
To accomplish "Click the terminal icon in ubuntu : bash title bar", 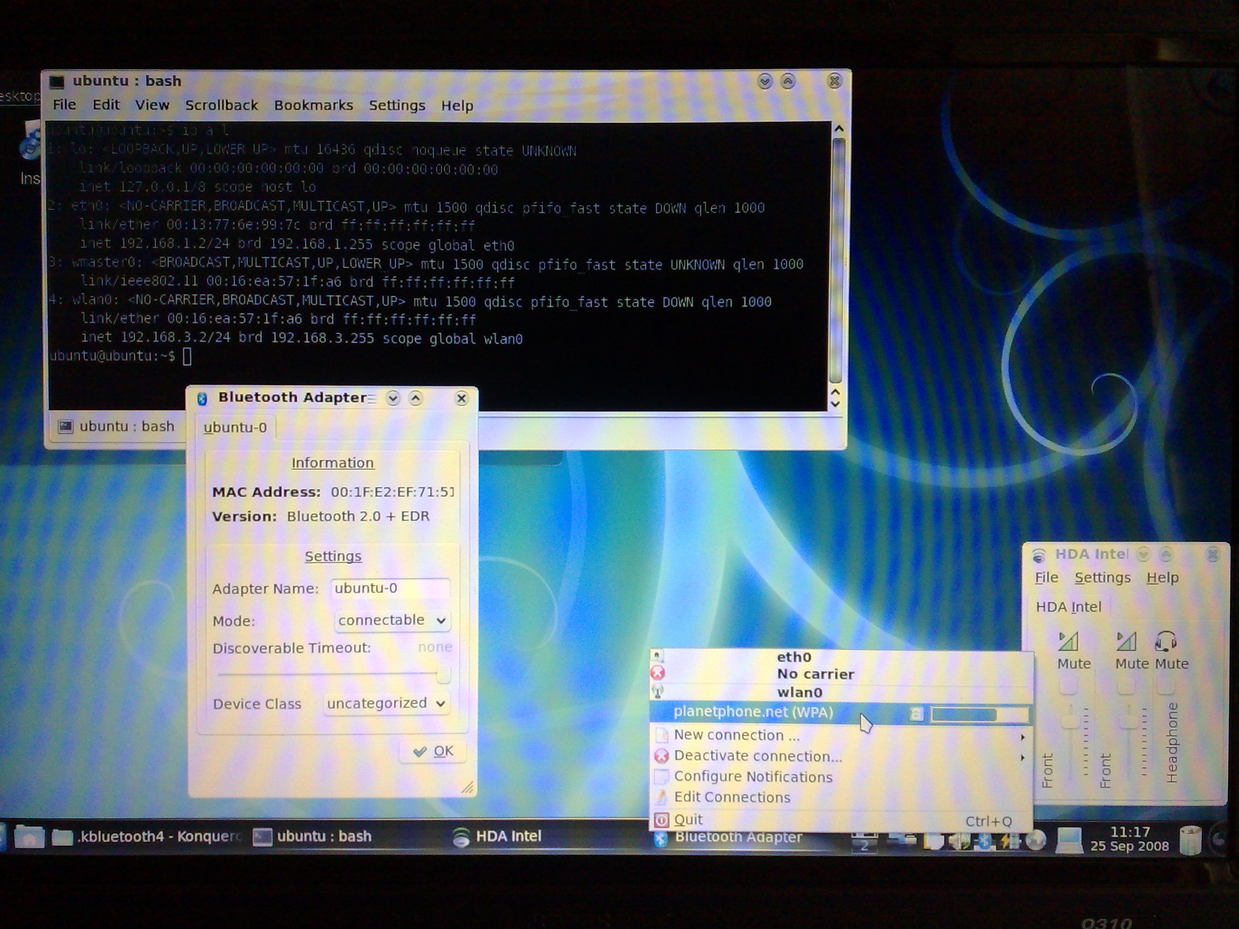I will [x=57, y=82].
